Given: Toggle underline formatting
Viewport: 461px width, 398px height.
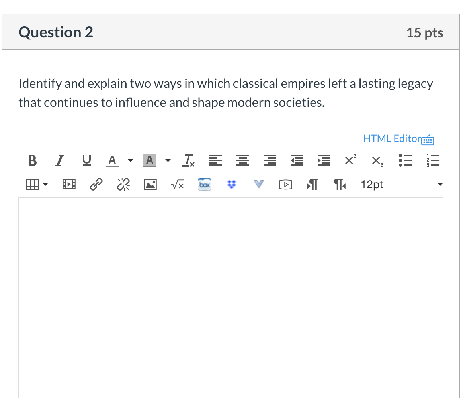Looking at the screenshot, I should click(86, 160).
